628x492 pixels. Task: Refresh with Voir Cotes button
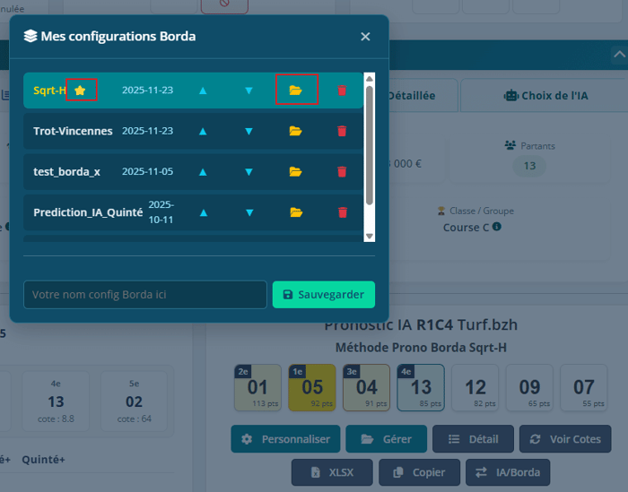(x=565, y=439)
